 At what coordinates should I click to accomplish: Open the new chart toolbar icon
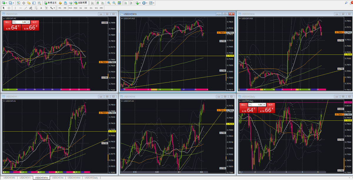tap(3, 3)
